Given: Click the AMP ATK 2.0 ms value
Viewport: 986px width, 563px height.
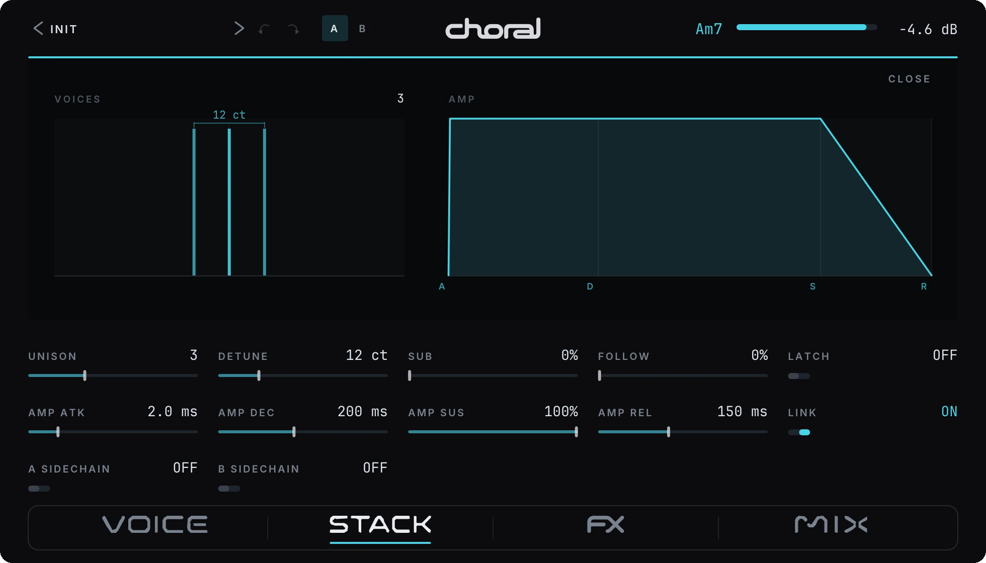Looking at the screenshot, I should pos(172,412).
